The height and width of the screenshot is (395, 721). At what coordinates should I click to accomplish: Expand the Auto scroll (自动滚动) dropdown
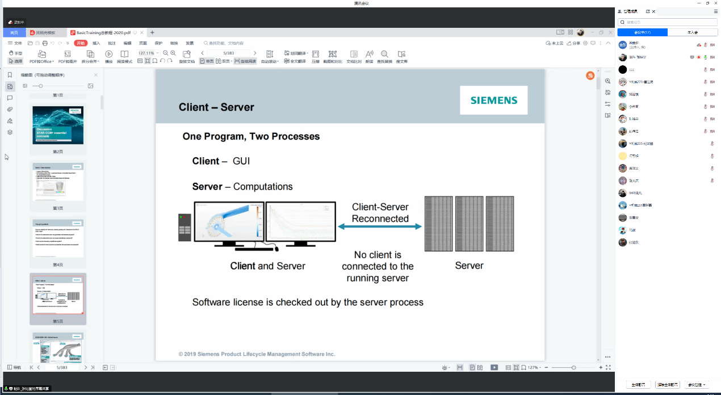click(x=270, y=61)
